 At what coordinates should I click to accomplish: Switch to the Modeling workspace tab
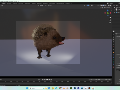tap(9, 3)
